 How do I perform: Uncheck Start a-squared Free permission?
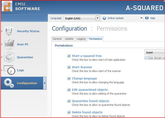(x=69, y=56)
